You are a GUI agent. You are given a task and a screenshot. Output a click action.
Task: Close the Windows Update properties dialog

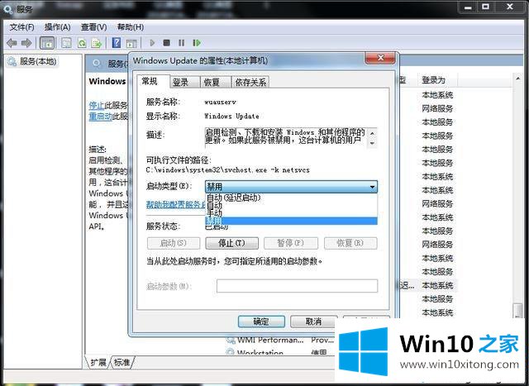point(380,58)
